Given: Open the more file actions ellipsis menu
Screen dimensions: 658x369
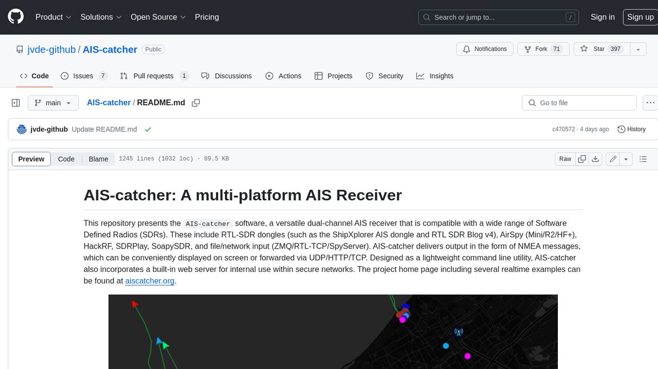Looking at the screenshot, I should tap(650, 103).
